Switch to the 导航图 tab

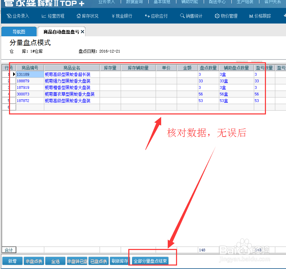coord(19,31)
